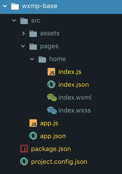Select the pages folder label
This screenshot has width=122, height=174.
pos(49,47)
